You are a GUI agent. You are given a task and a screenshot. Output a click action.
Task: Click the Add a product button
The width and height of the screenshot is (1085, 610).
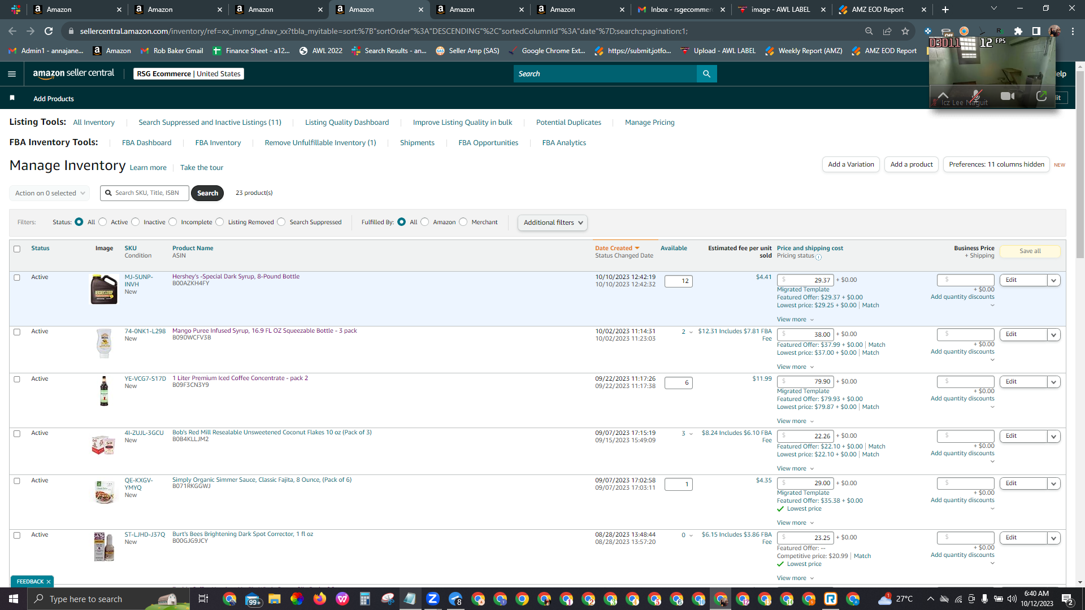pos(912,164)
